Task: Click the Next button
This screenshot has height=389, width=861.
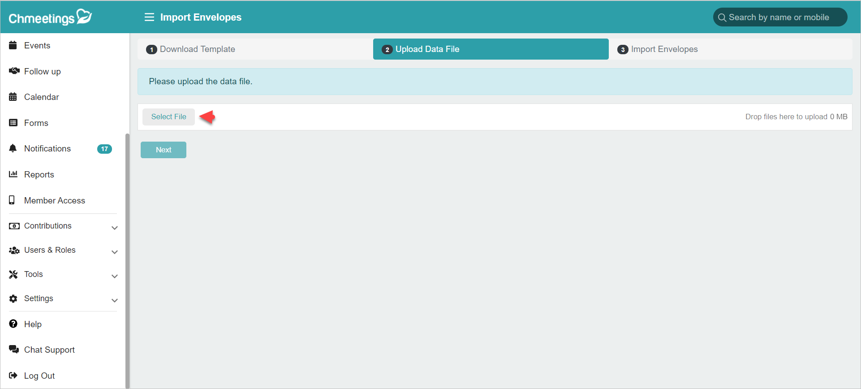Action: pyautogui.click(x=164, y=150)
